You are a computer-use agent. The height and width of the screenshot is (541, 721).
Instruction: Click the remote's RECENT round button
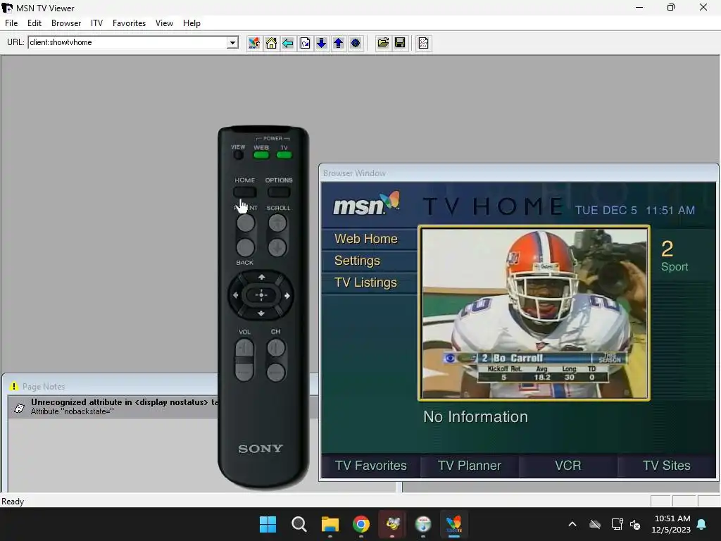coord(246,223)
